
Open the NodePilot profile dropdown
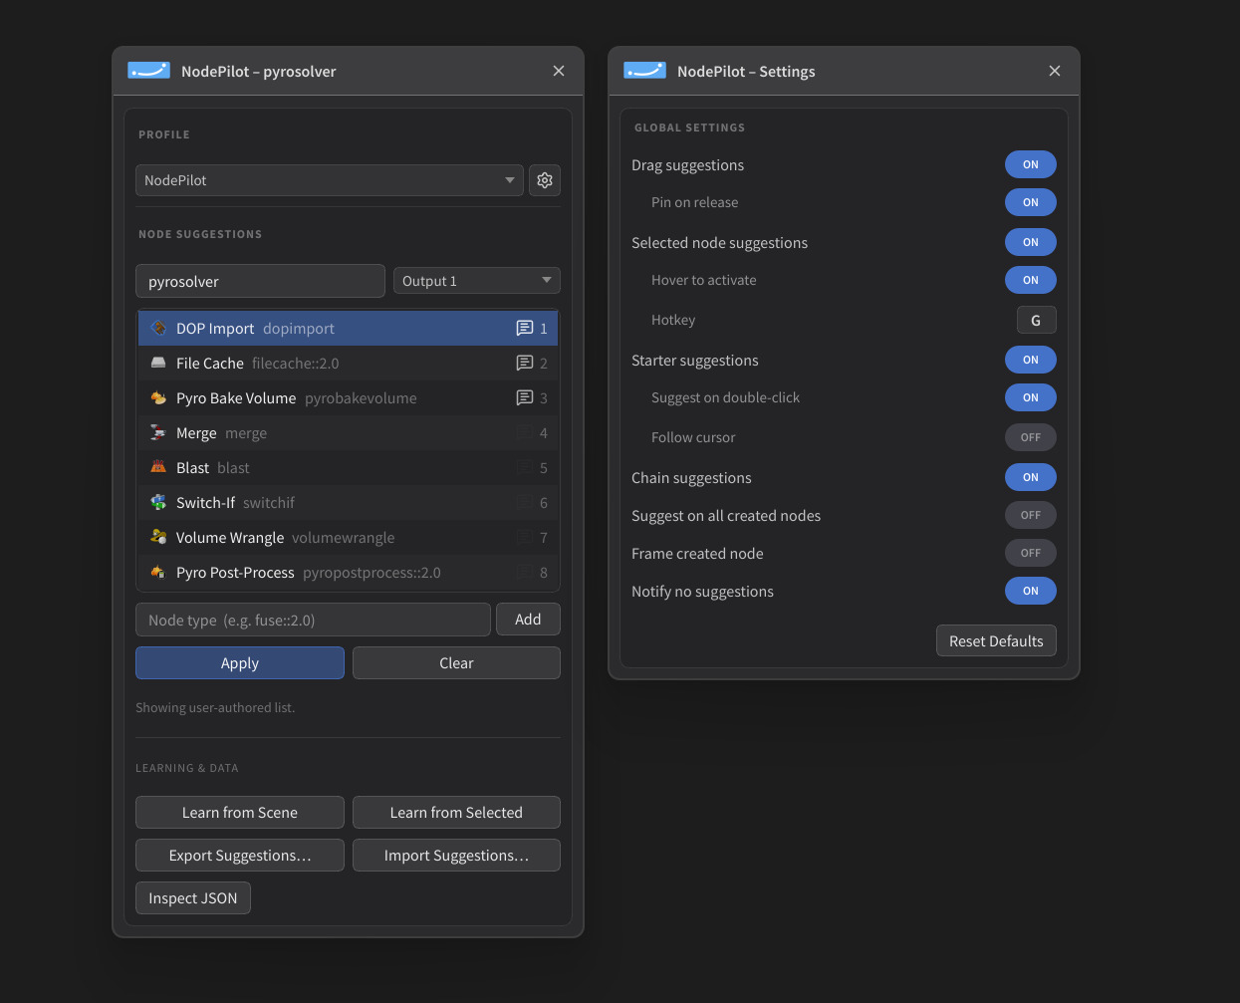coord(330,180)
